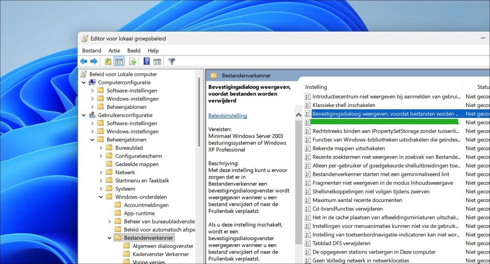This screenshot has width=490, height=264.
Task: Select the Bestandenverkenner tree item
Action: [148, 238]
